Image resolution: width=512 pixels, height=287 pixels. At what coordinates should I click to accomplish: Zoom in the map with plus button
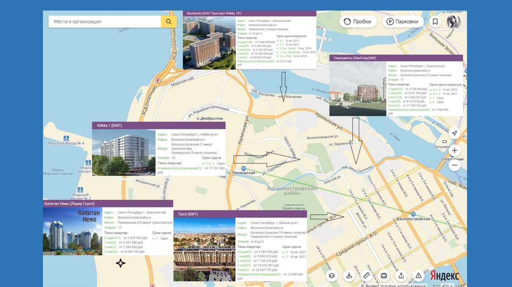pyautogui.click(x=454, y=150)
